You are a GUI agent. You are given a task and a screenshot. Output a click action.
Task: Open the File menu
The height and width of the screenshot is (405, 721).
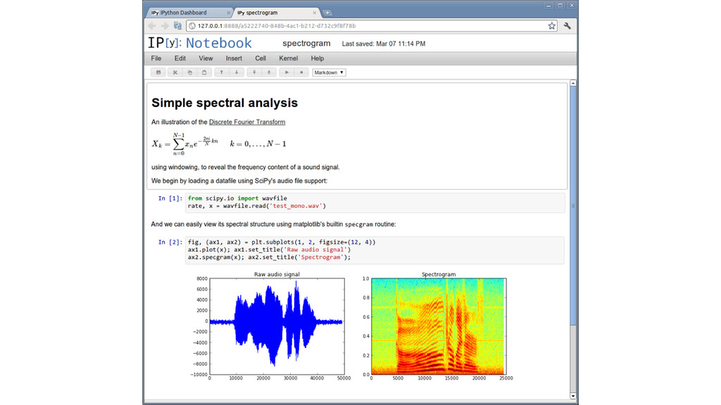click(x=156, y=58)
